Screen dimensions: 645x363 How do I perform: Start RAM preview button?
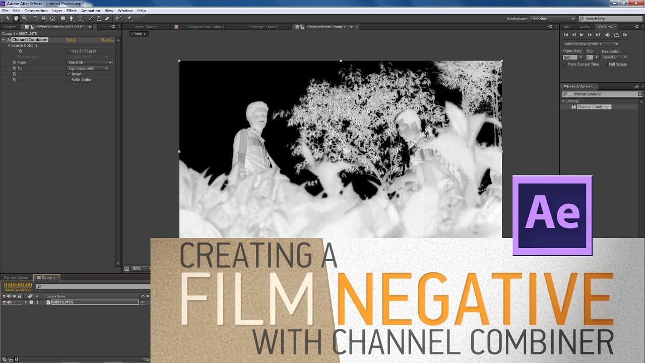point(625,35)
